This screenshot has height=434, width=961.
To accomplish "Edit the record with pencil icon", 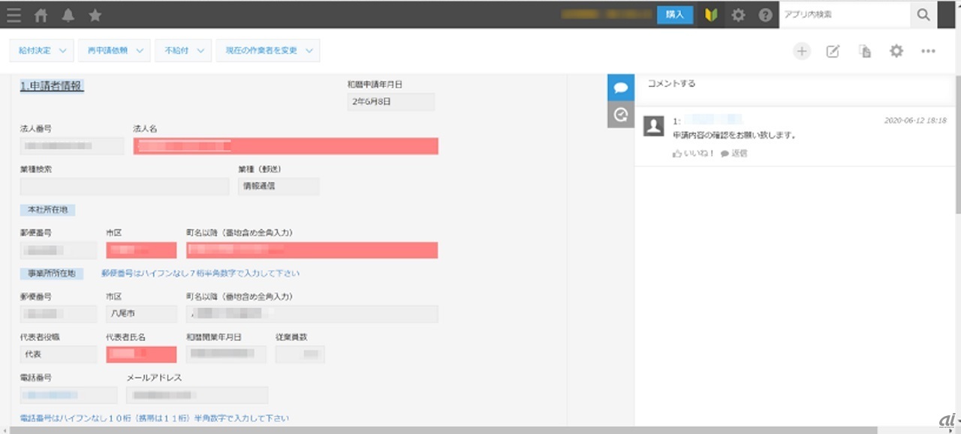I will tap(833, 51).
